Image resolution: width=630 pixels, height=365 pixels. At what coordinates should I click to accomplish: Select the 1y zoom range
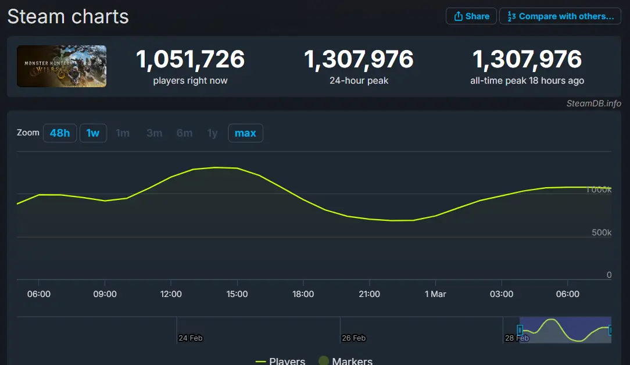coord(212,133)
